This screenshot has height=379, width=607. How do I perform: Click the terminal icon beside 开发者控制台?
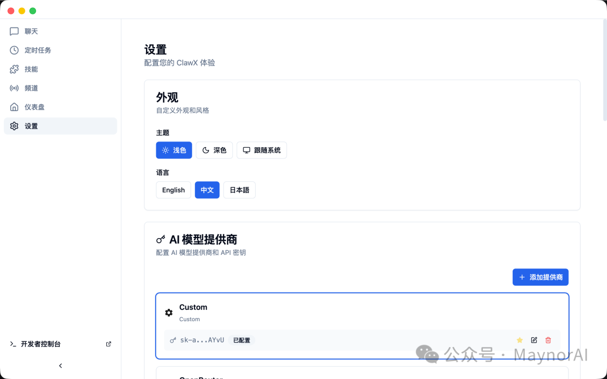tap(14, 344)
